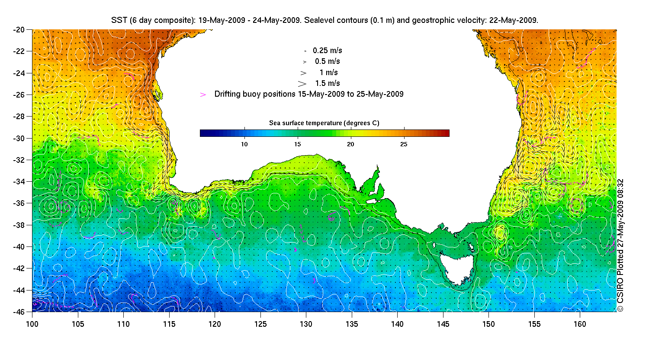
Task: Click the colorbar tick label 25
Action: coord(404,144)
